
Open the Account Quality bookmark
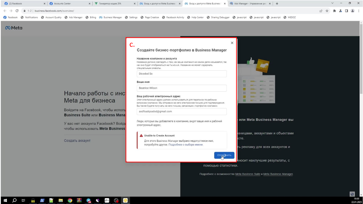[x=51, y=17]
